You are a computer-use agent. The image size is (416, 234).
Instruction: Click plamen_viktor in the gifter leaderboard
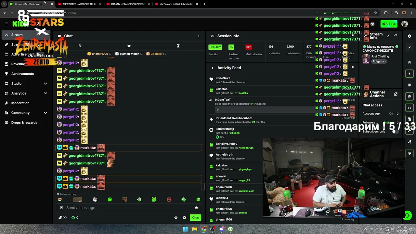[x=129, y=54]
